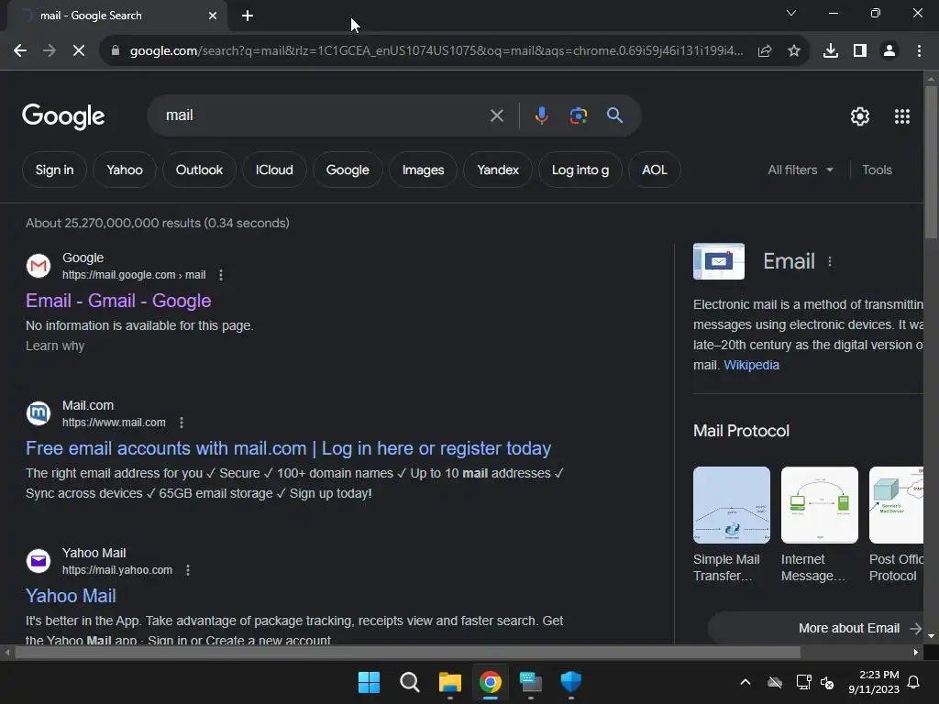Close the mail - Google Search tab
Viewport: 939px width, 704px height.
coord(213,16)
